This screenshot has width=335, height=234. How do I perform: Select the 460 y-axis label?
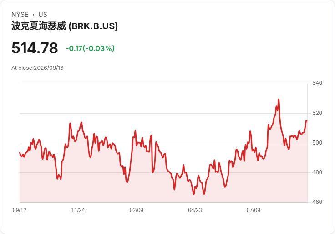tap(317, 202)
